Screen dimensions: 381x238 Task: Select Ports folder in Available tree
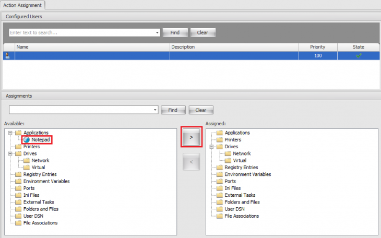tap(29, 188)
